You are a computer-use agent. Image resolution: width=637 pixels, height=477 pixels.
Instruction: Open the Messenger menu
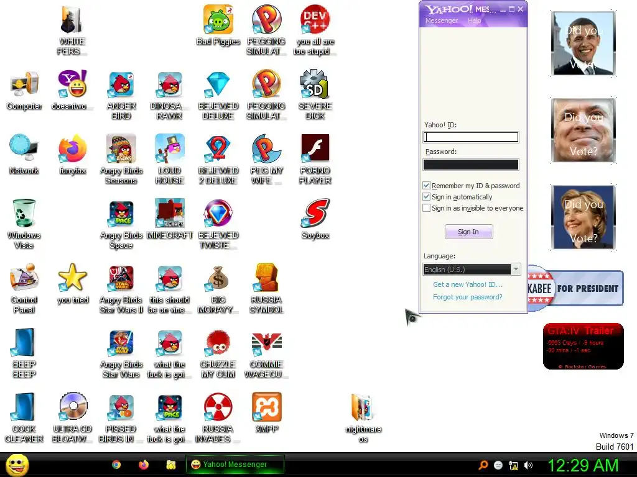point(441,20)
